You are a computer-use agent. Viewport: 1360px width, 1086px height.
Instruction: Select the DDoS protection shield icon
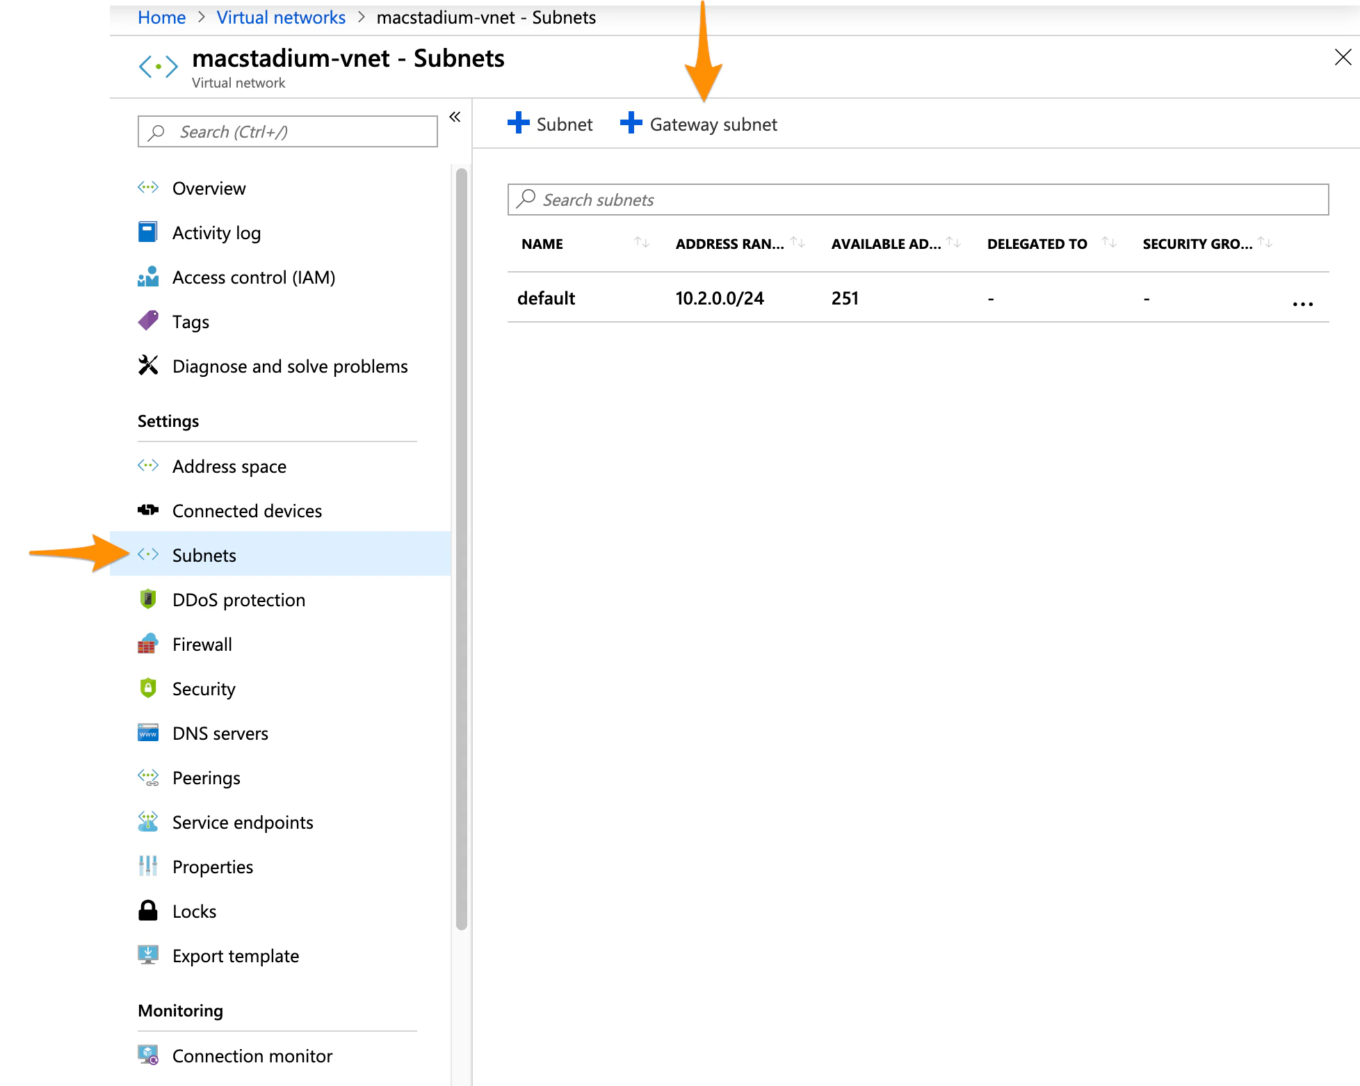click(x=148, y=599)
